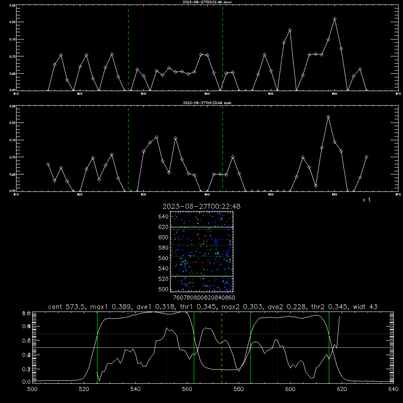Click the dawn plot diamond peak near 853
Screen dimensions: 403x403
(x=290, y=30)
